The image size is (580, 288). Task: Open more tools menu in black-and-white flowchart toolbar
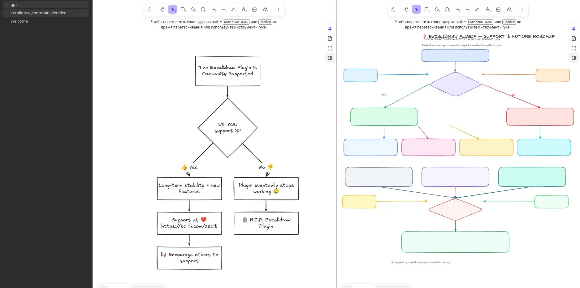point(278,10)
